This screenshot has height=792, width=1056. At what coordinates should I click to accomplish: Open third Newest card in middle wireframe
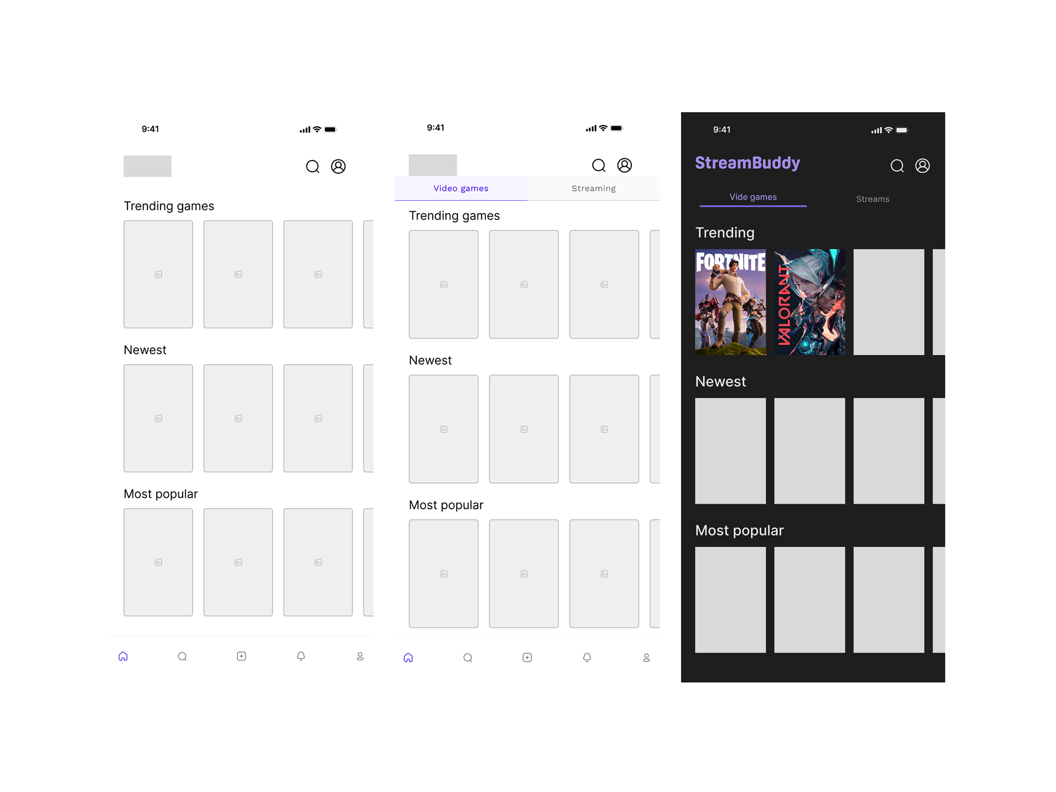click(x=604, y=429)
